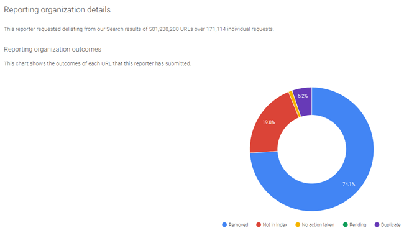Select the Duplicate legend label

[390, 225]
